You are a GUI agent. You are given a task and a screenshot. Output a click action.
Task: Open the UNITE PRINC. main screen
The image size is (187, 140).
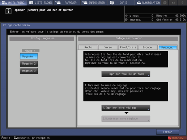coord(13,3)
